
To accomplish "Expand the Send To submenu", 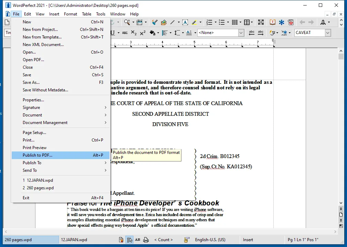I will point(61,170).
